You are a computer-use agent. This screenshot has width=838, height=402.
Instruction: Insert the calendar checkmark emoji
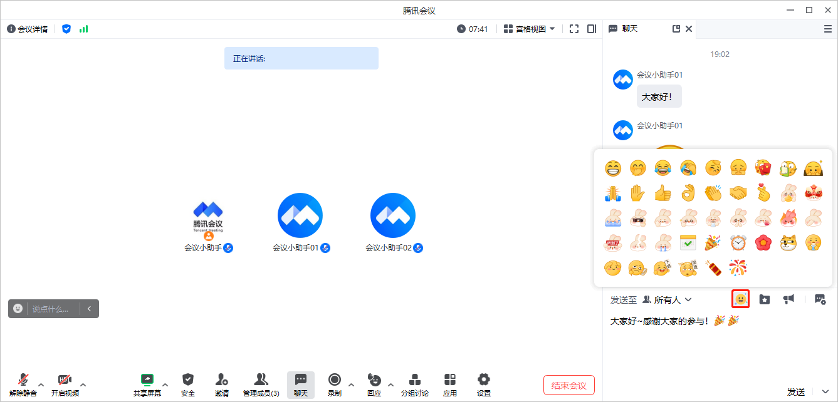coord(688,243)
